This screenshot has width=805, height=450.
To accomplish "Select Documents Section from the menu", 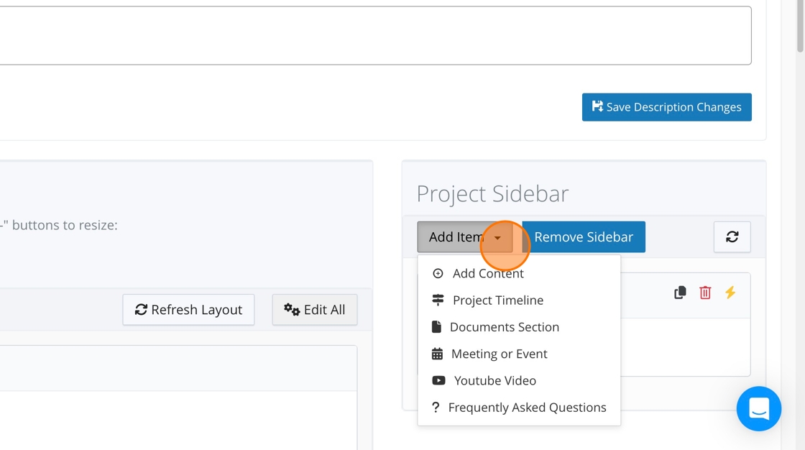I will coord(504,327).
